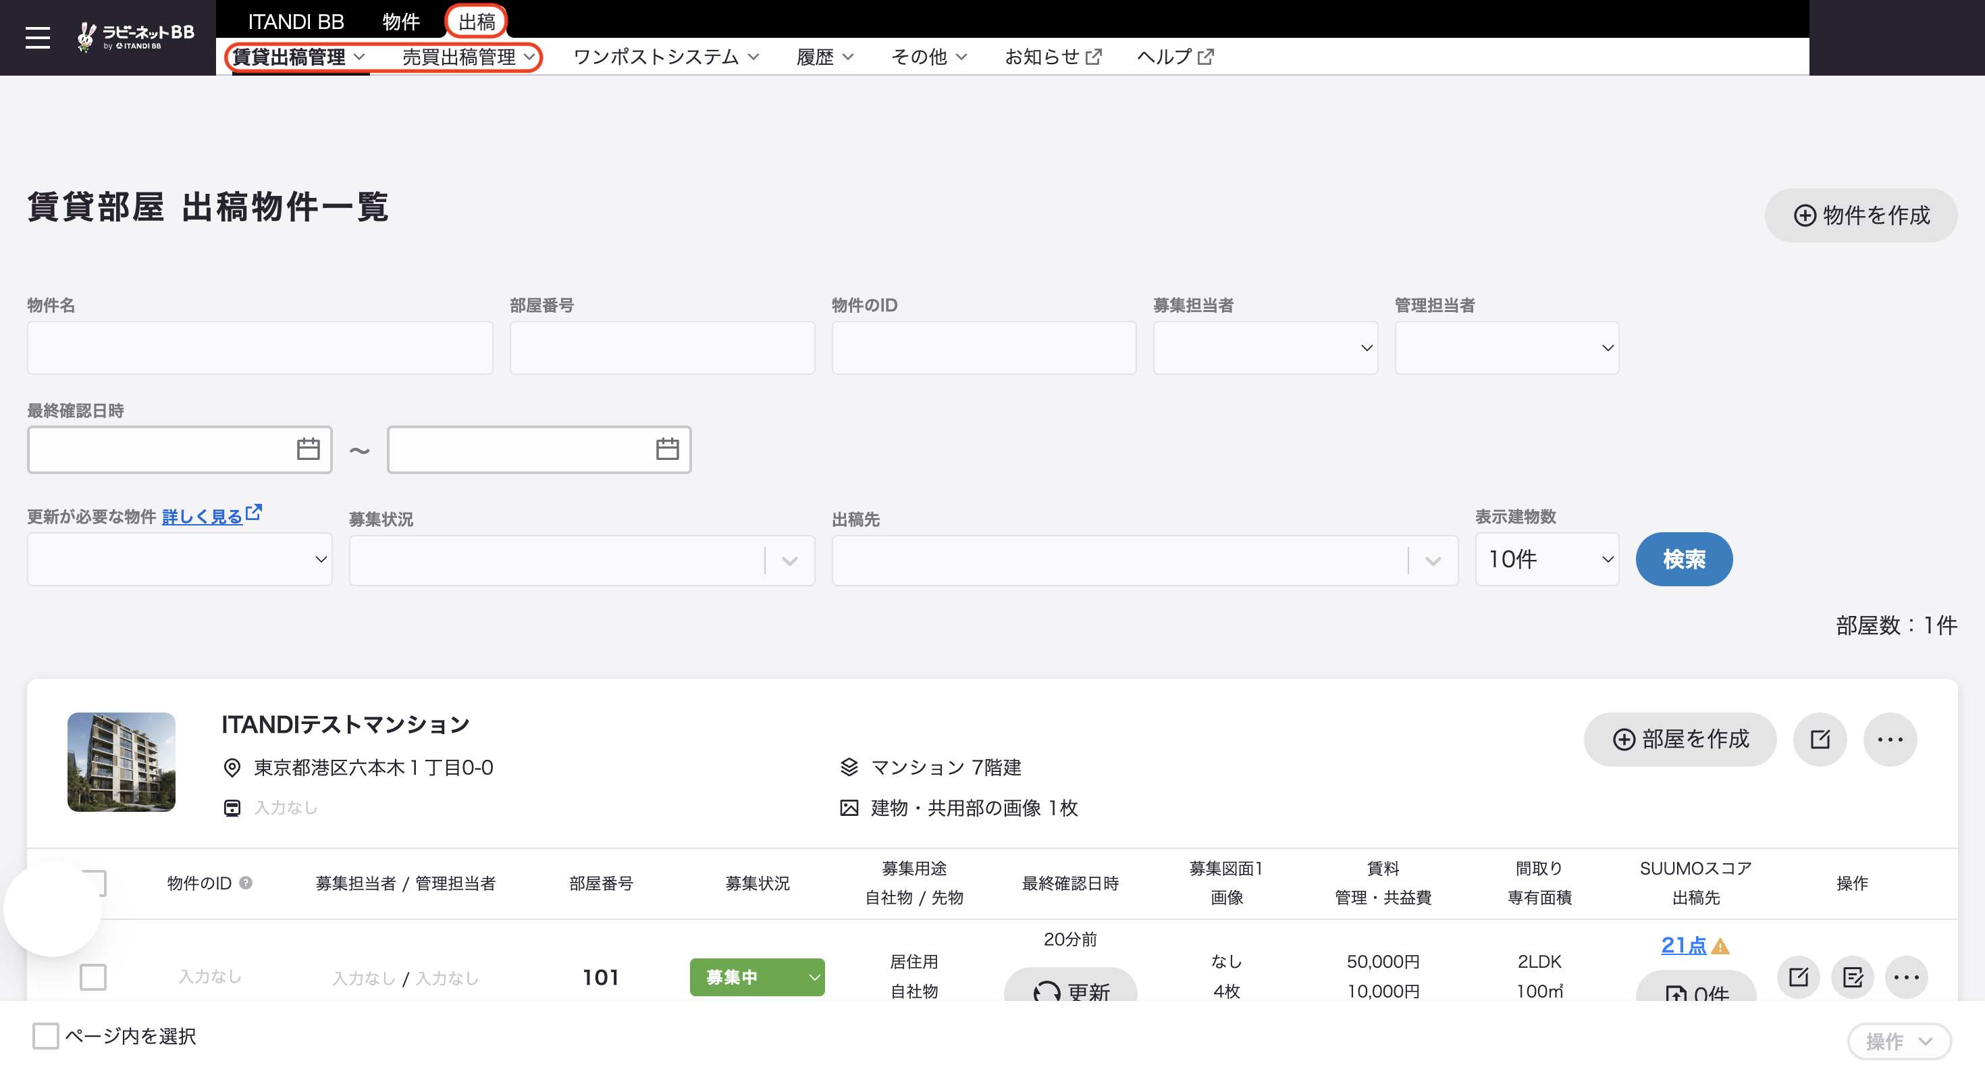Click the building edit icon for ITANDIテストマンション
Viewport: 1985px width, 1082px height.
point(1820,739)
